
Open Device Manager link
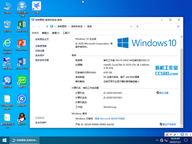[41, 46]
